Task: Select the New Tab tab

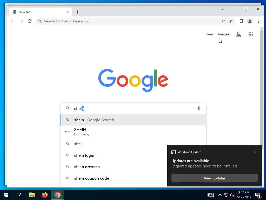Action: [41, 12]
